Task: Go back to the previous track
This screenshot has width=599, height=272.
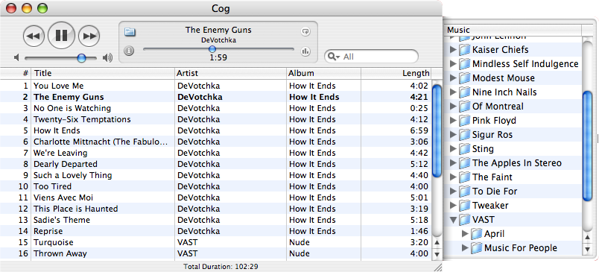Action: point(34,36)
